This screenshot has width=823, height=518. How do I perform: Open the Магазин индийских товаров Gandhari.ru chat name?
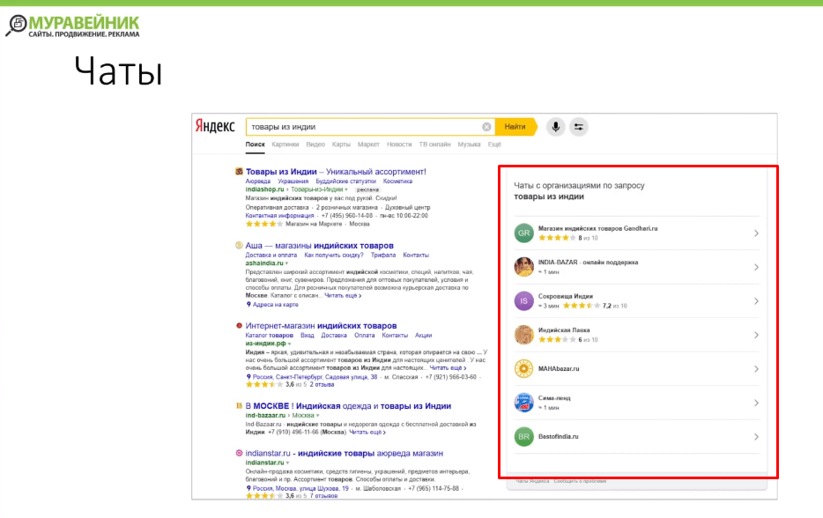[x=597, y=229]
